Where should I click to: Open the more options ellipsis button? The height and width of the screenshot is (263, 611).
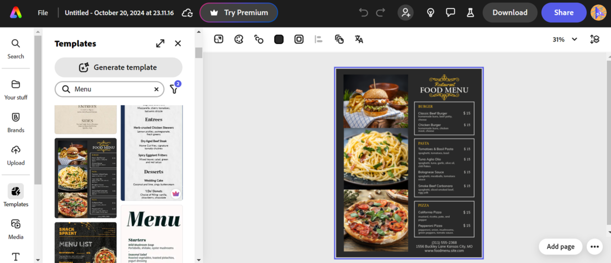tap(594, 247)
